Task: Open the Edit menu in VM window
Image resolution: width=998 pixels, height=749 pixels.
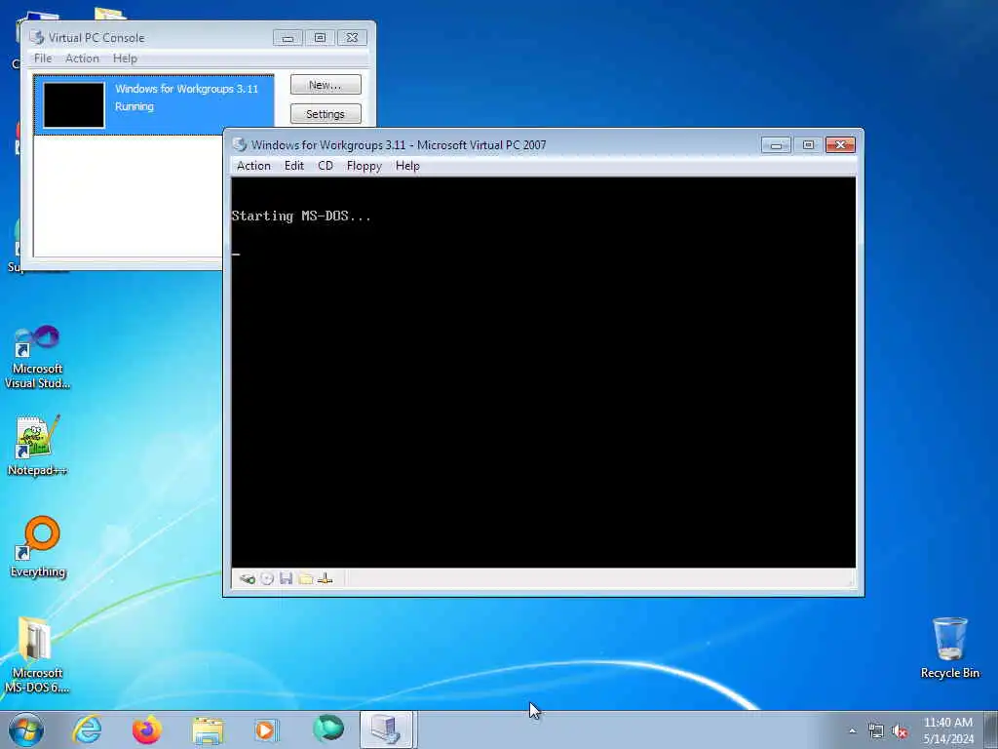Action: pos(294,166)
